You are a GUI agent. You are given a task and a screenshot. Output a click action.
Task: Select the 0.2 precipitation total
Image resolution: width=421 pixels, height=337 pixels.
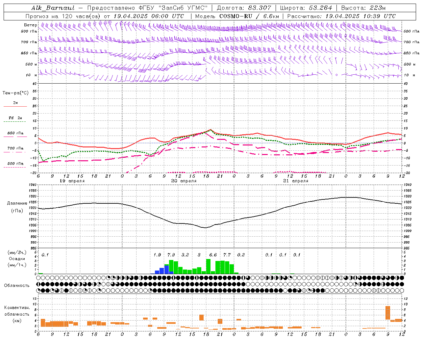click(241, 255)
